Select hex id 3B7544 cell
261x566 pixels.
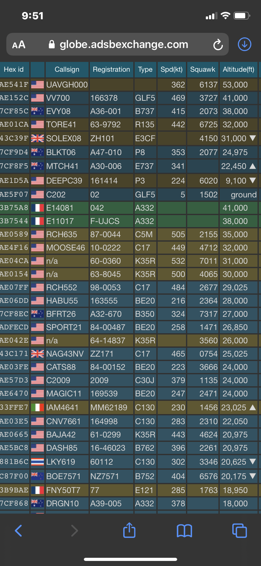pos(14,221)
